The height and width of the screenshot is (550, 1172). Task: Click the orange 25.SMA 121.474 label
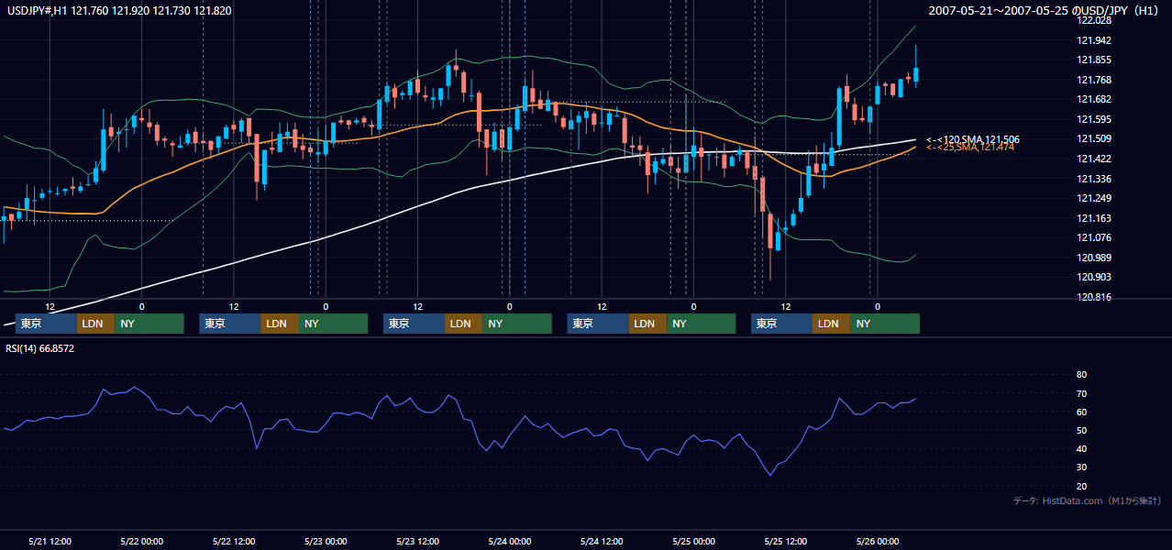click(x=969, y=147)
